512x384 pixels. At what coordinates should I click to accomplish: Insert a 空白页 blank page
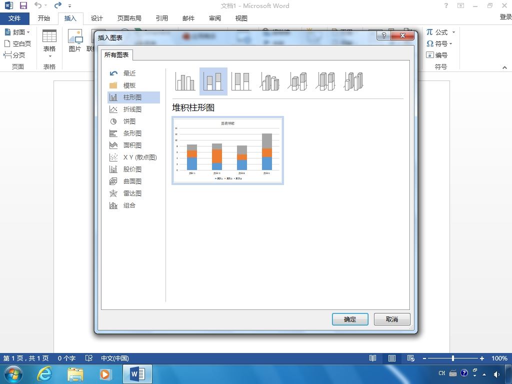pyautogui.click(x=17, y=43)
